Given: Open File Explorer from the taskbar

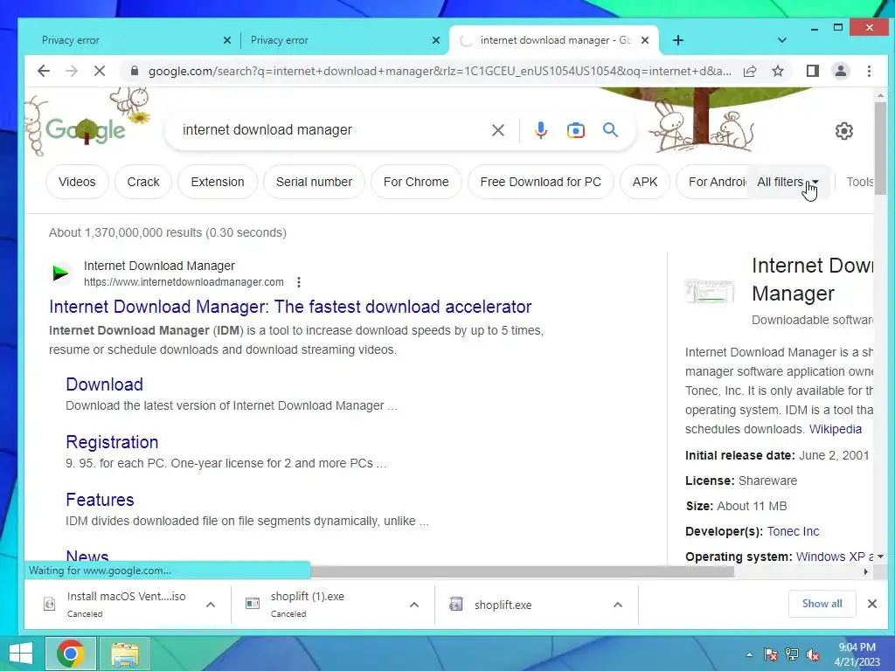Looking at the screenshot, I should [x=125, y=654].
